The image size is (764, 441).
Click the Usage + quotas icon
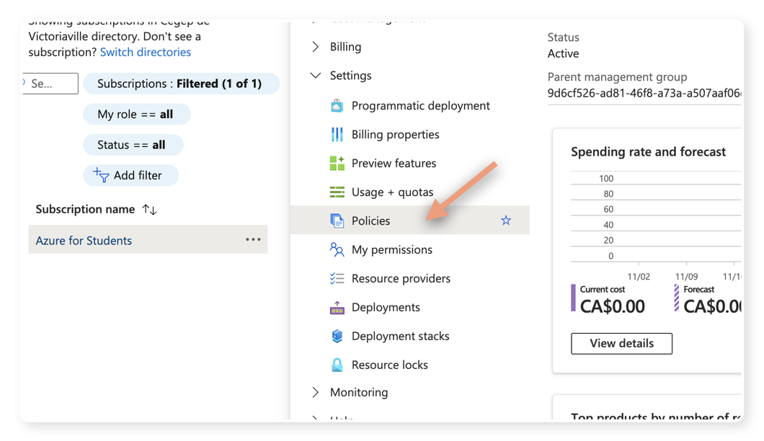pyautogui.click(x=337, y=192)
